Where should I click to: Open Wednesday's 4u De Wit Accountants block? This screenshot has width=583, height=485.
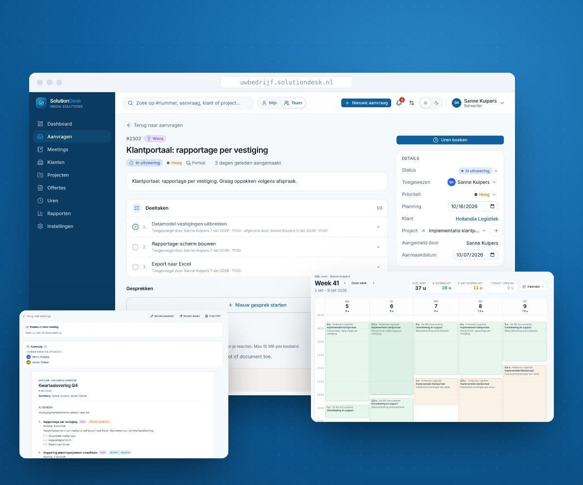(436, 349)
